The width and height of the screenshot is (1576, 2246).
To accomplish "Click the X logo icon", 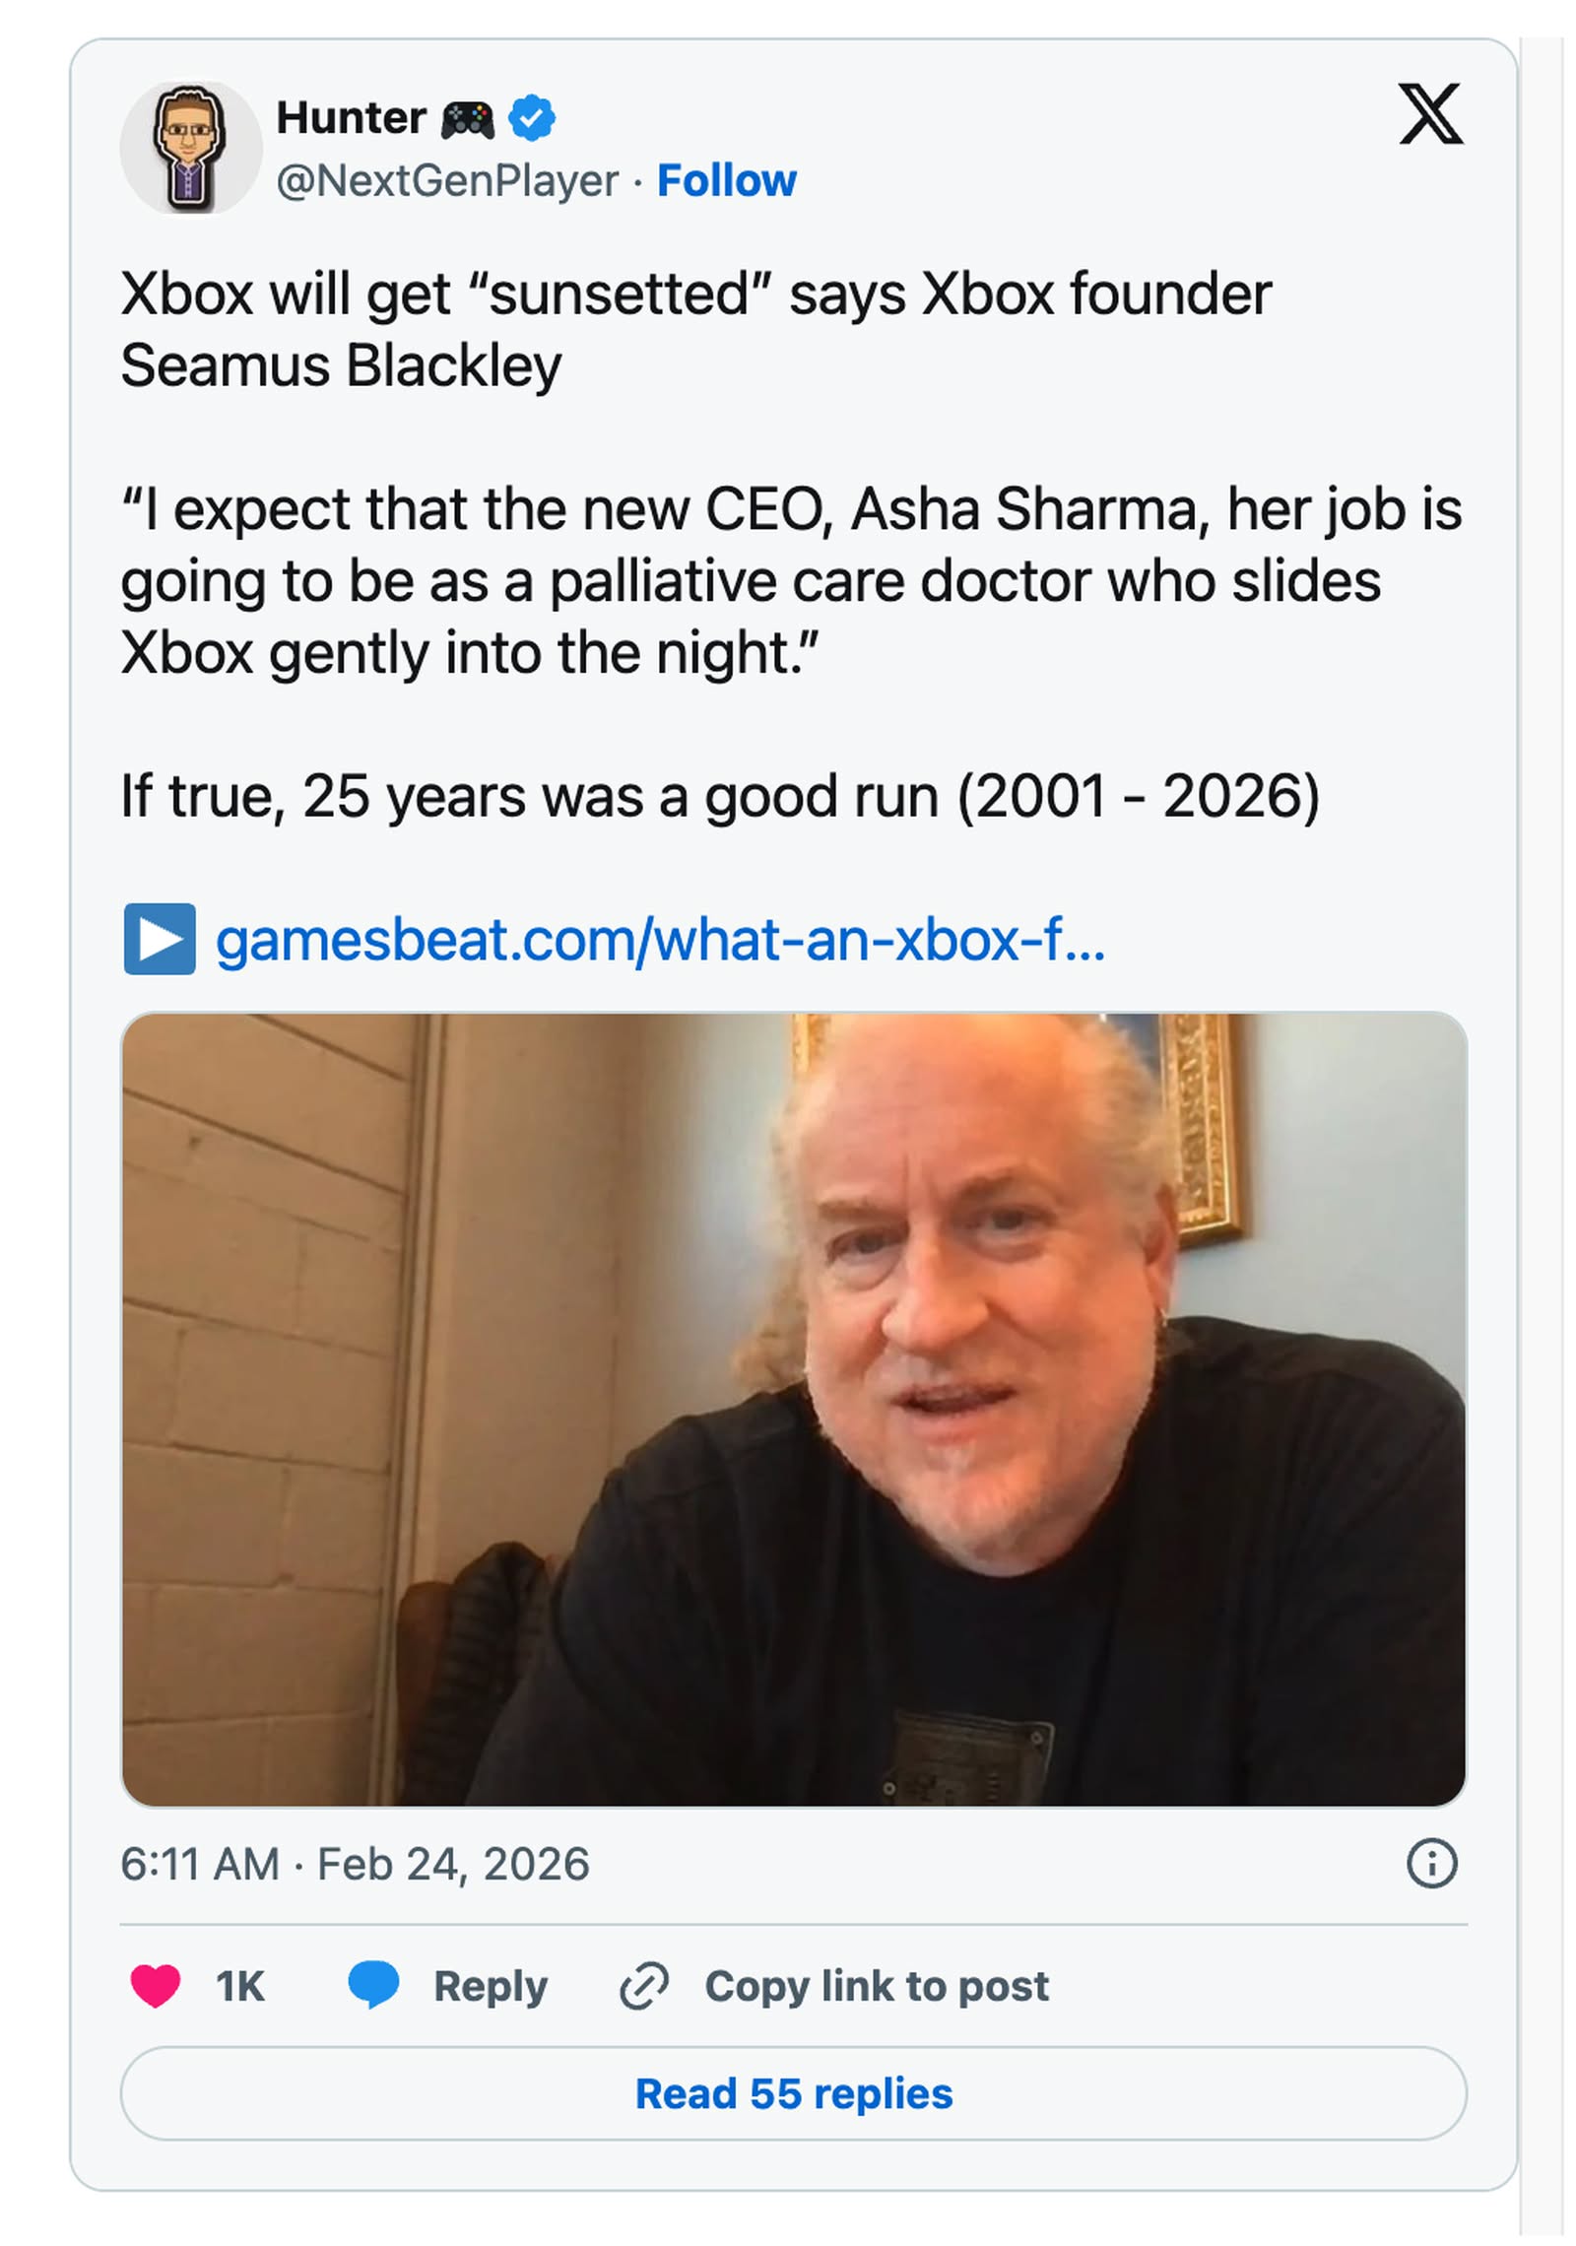I will click(x=1429, y=114).
